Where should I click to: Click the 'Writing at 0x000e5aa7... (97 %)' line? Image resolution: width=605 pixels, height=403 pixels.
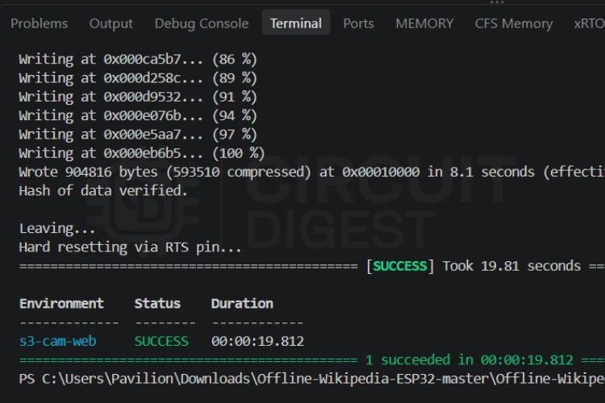coord(138,135)
